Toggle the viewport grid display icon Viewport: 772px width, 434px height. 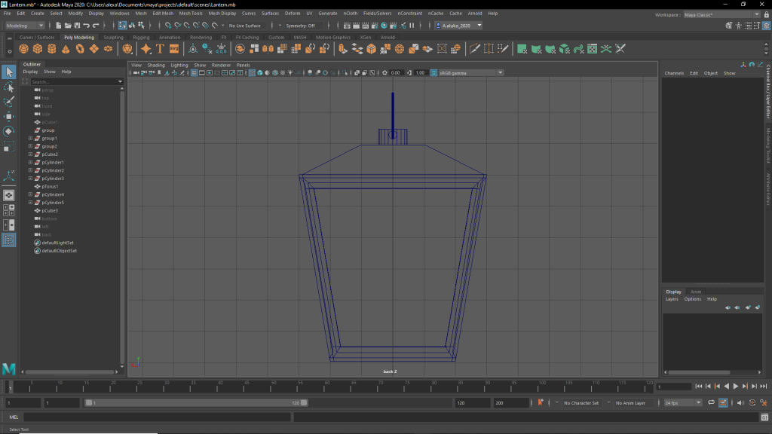(x=194, y=73)
